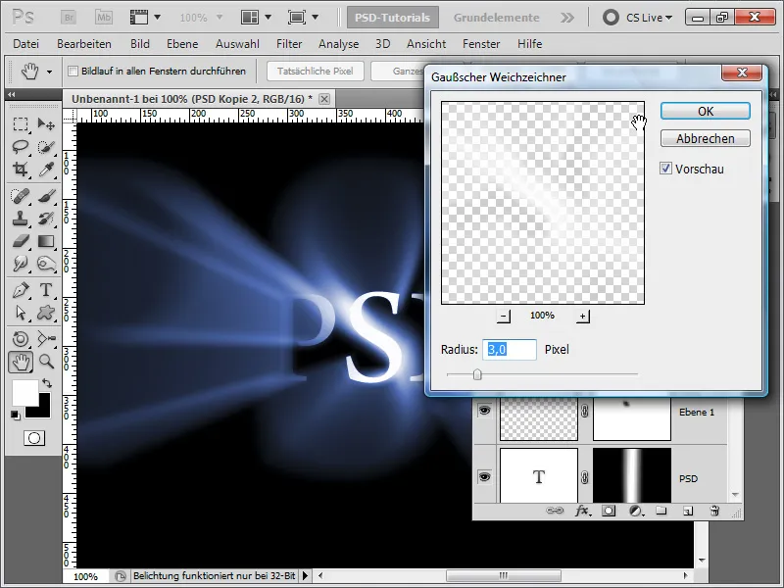Zoom out the blur preview with minus
Screen dimensions: 784x588
(504, 316)
